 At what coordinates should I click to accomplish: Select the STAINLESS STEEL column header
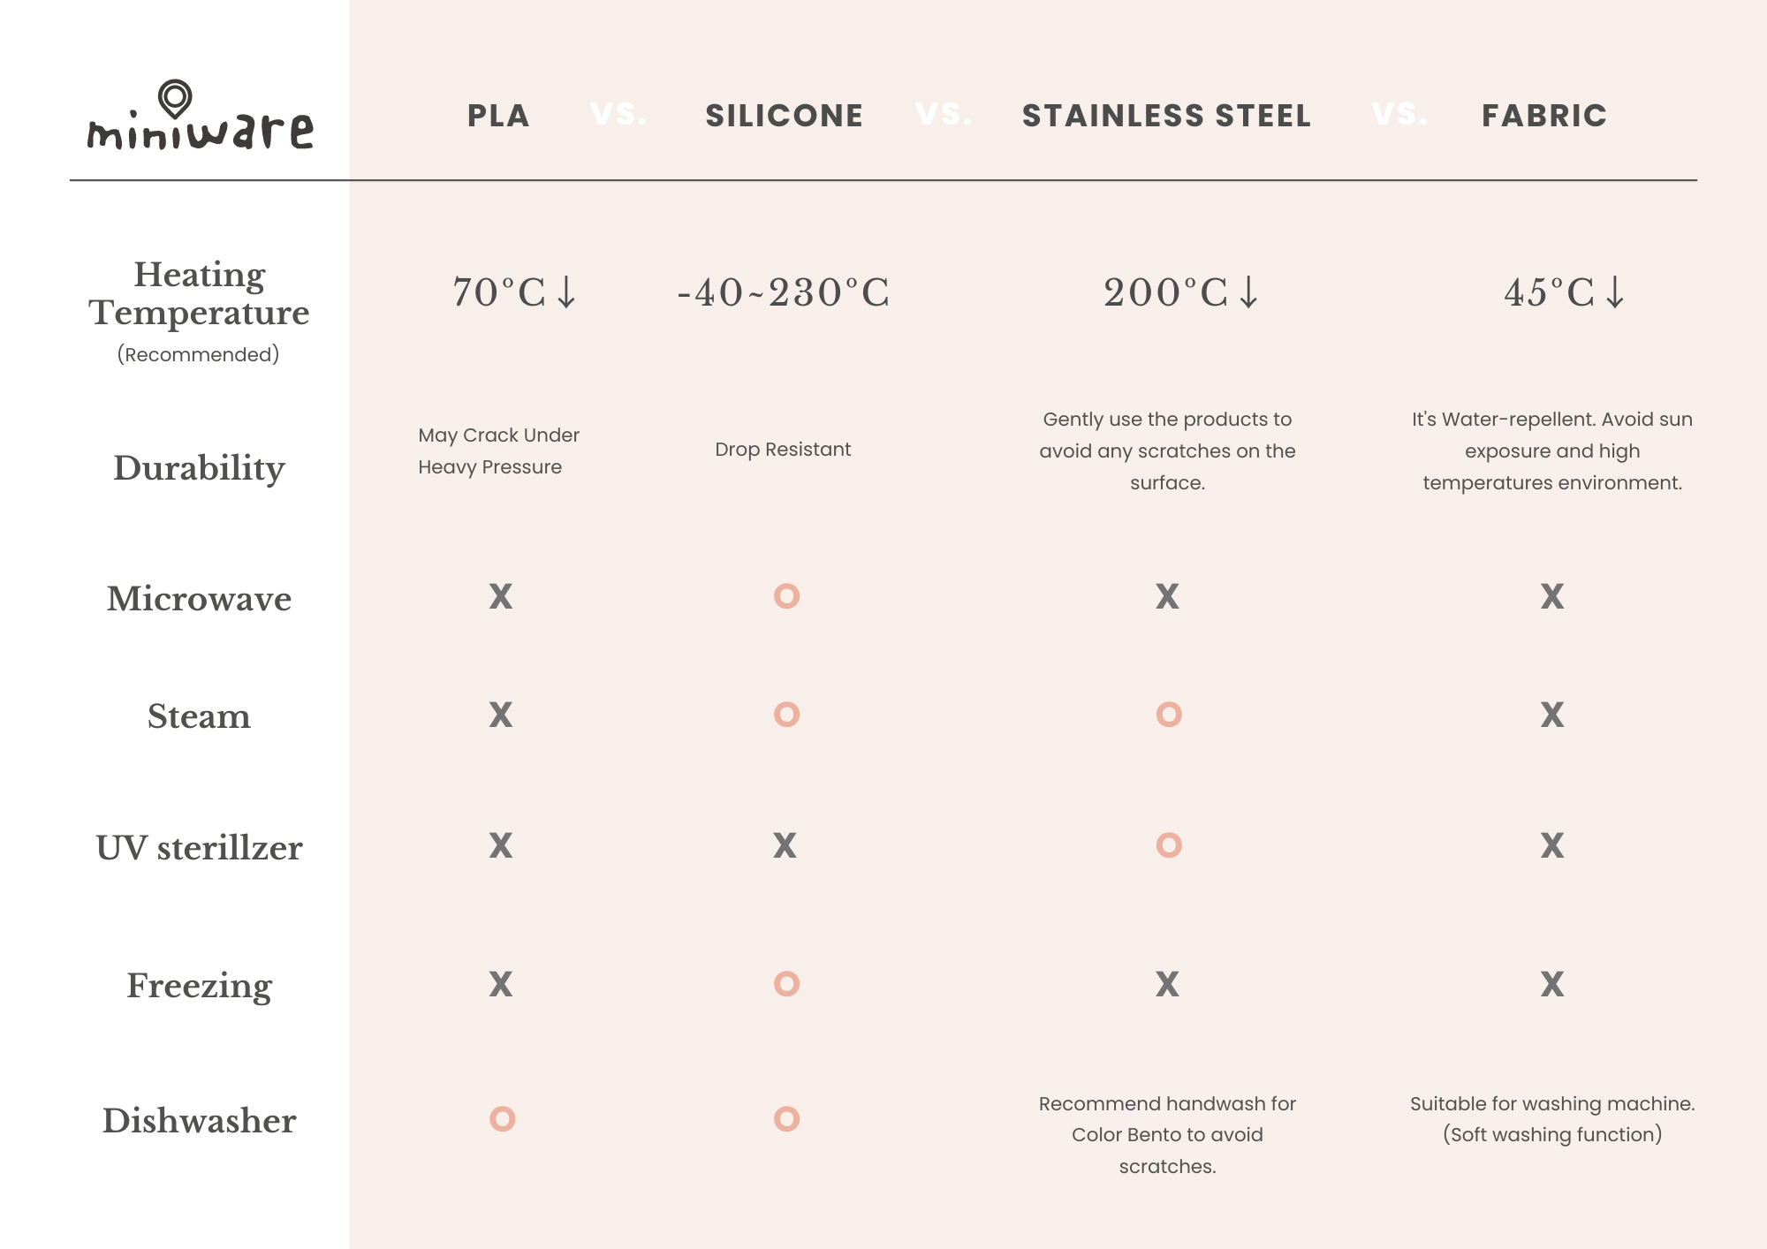click(1166, 116)
